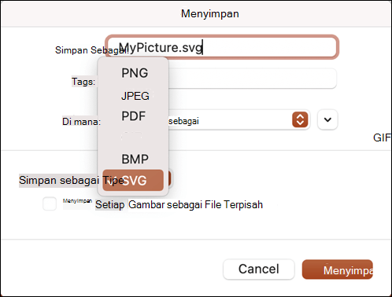Click the Cancel button

[259, 269]
